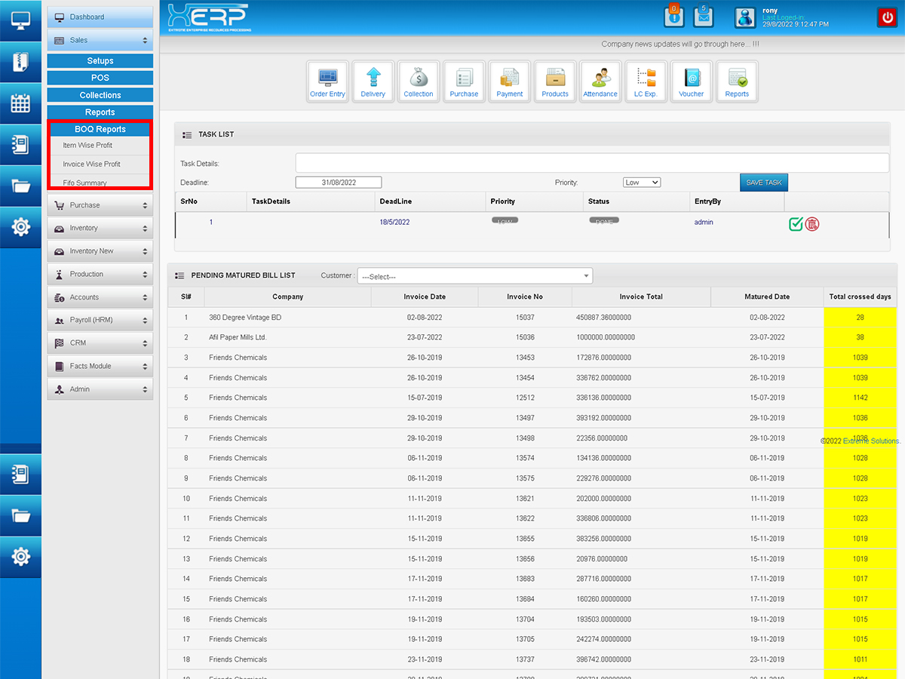The image size is (905, 679).
Task: Click the Task Details input field
Action: coord(591,163)
